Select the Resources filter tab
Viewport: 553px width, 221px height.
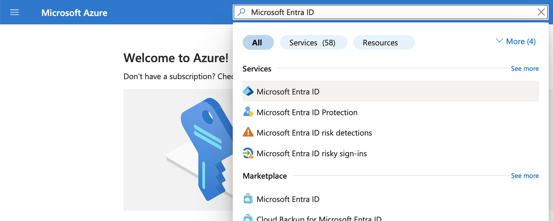(x=384, y=43)
